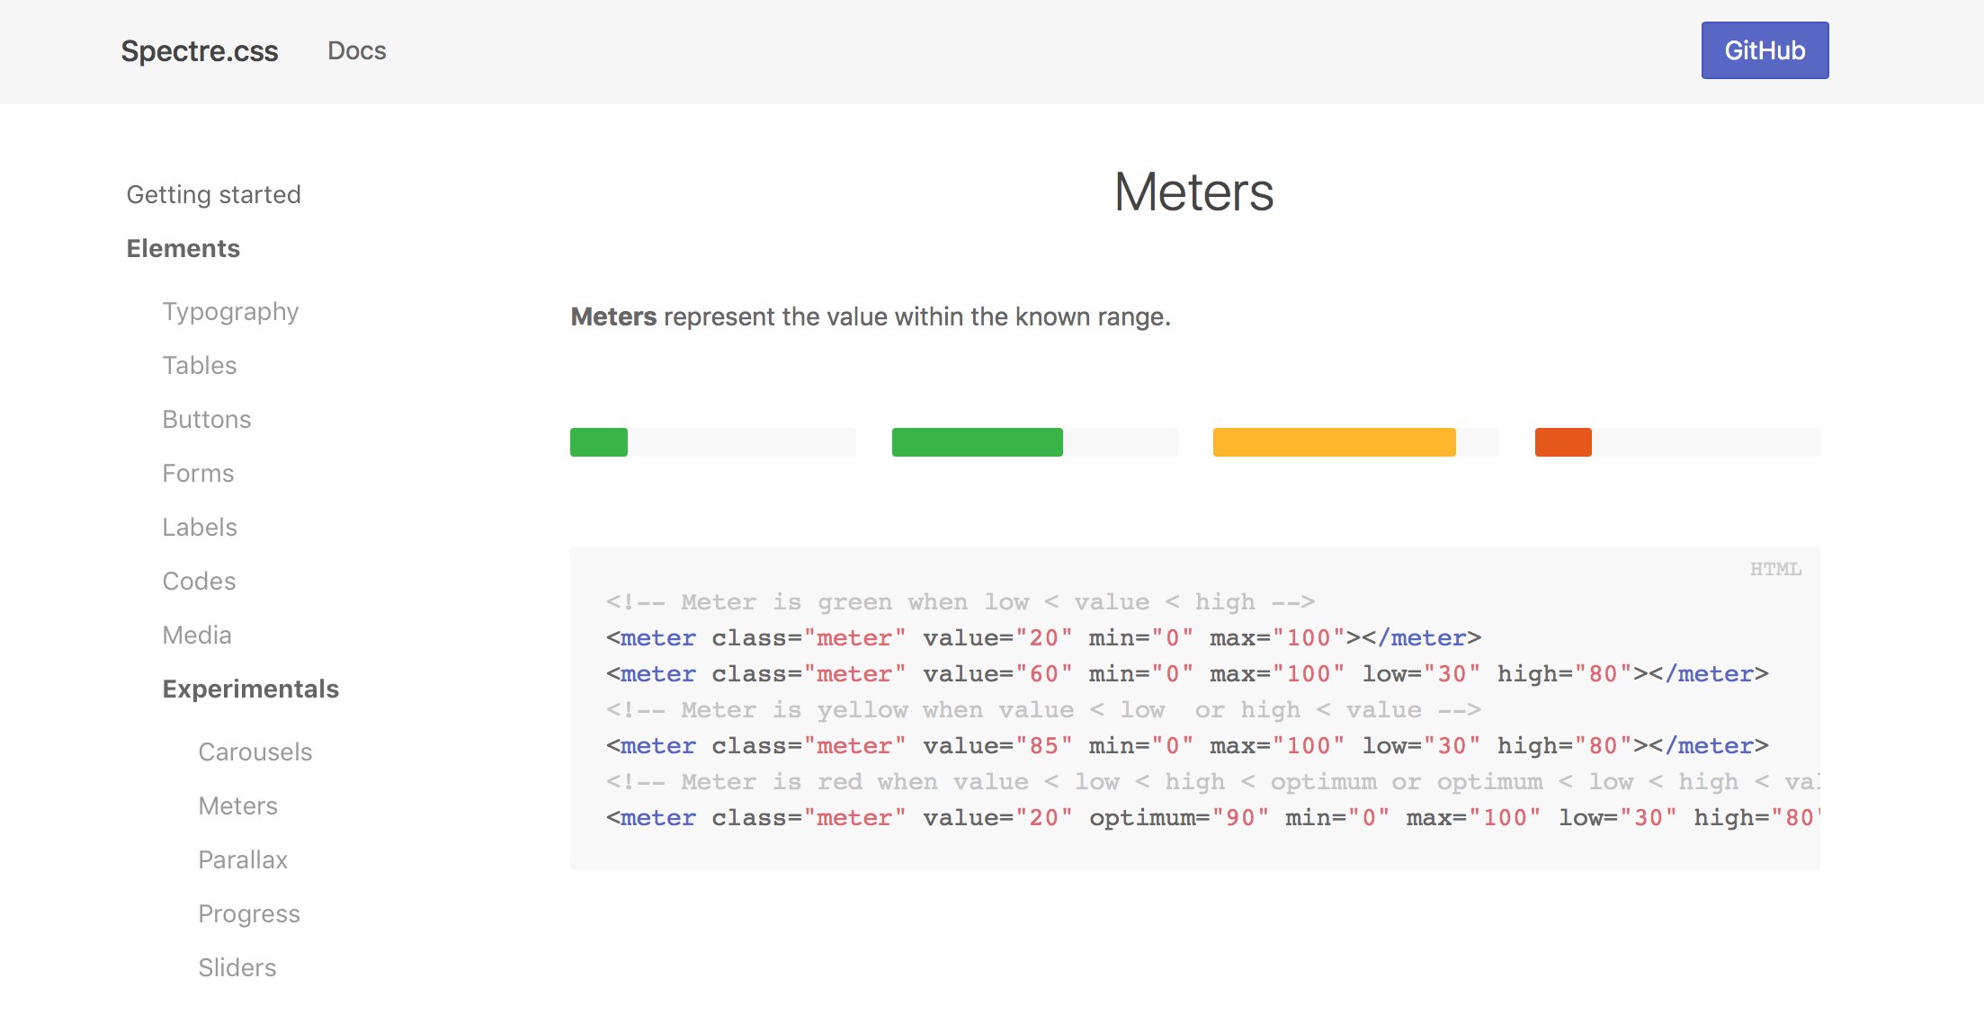1984x1023 pixels.
Task: Select Forms in the sidebar
Action: coord(198,473)
